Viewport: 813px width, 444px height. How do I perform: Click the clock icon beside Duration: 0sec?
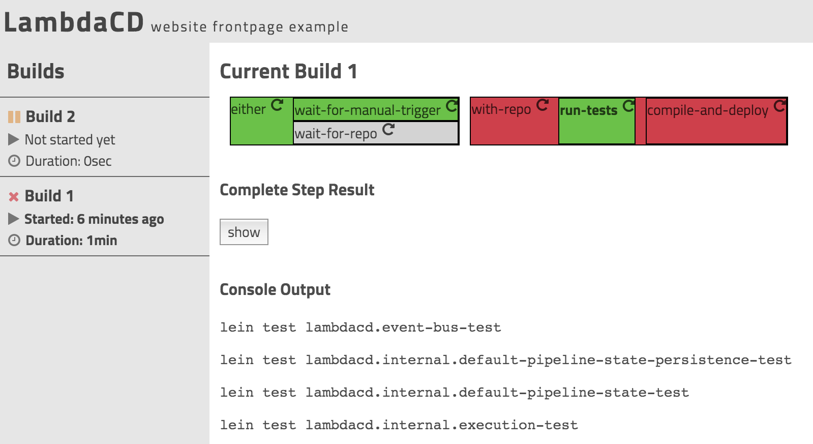point(14,161)
